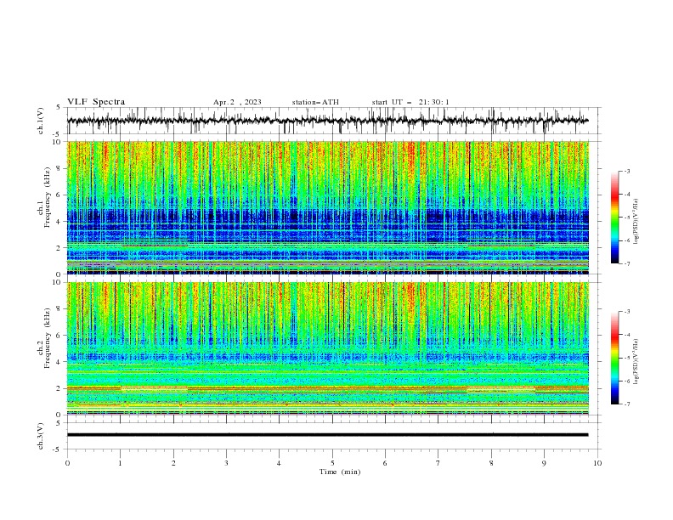Click the ch.2 spectrogram plot
The height and width of the screenshot is (520, 673).
328,348
